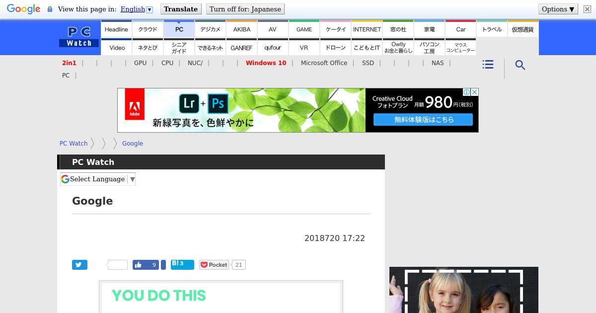Follow the NAS topic link
Viewport: 596px width, 313px height.
coord(438,63)
